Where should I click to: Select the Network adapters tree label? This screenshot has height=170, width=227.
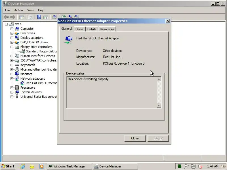[33, 78]
